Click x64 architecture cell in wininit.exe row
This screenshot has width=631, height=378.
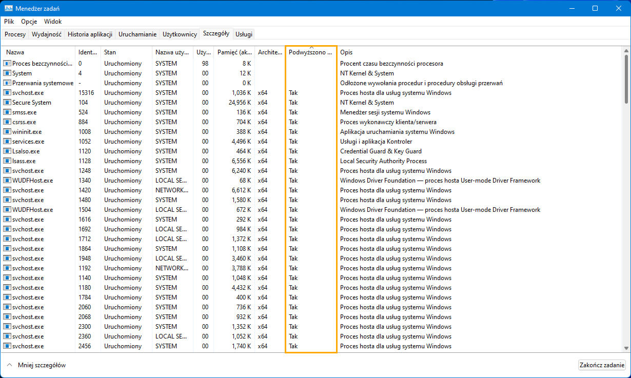point(263,132)
